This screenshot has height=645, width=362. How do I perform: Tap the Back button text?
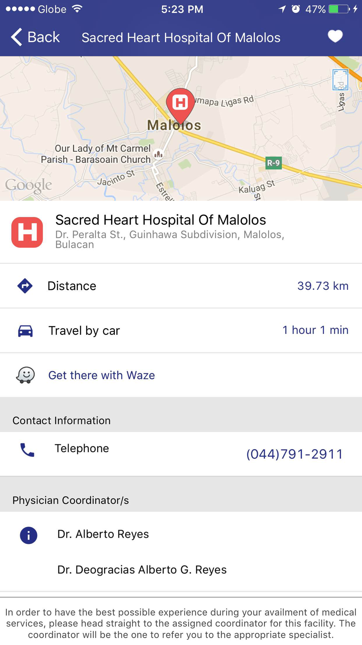[x=43, y=37]
